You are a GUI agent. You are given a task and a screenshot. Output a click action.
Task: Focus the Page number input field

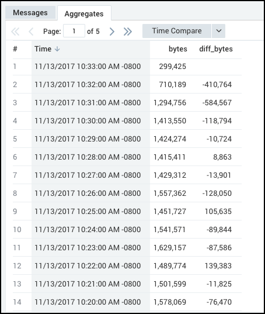click(x=74, y=31)
